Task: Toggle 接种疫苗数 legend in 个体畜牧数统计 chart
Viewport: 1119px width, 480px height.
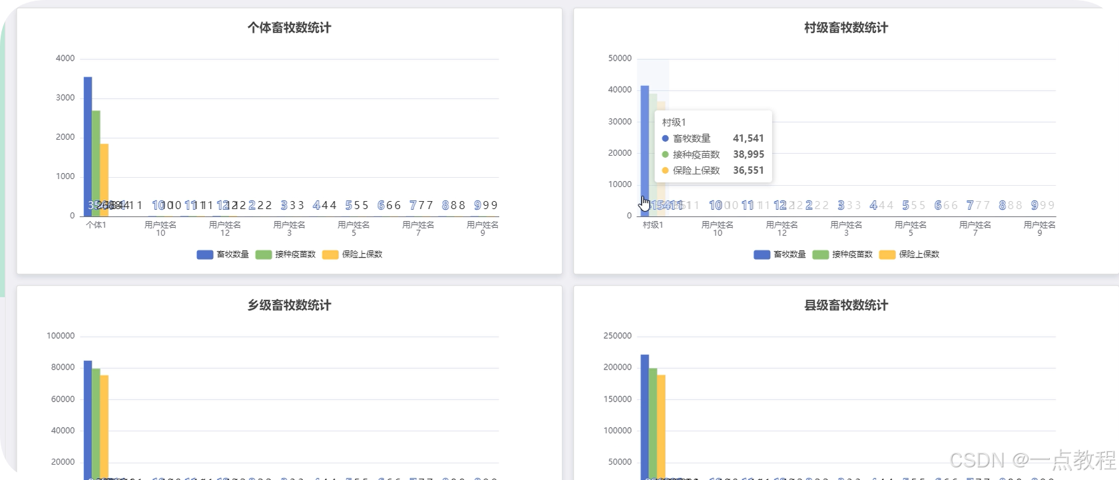Action: pyautogui.click(x=286, y=254)
